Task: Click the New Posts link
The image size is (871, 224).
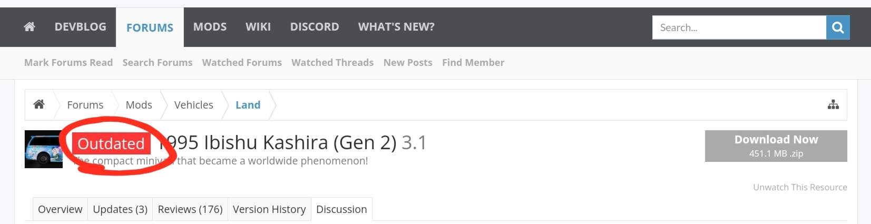Action: point(408,63)
